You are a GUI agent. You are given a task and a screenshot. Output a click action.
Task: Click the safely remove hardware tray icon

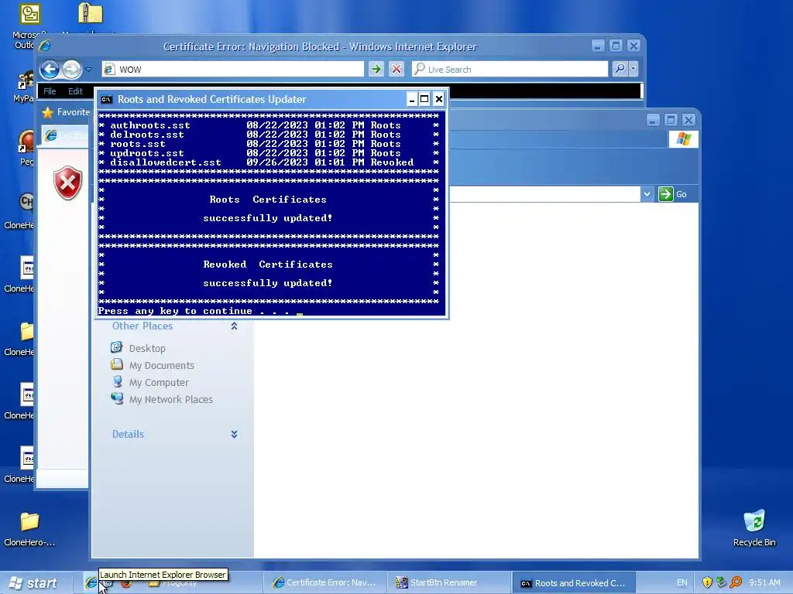point(722,583)
